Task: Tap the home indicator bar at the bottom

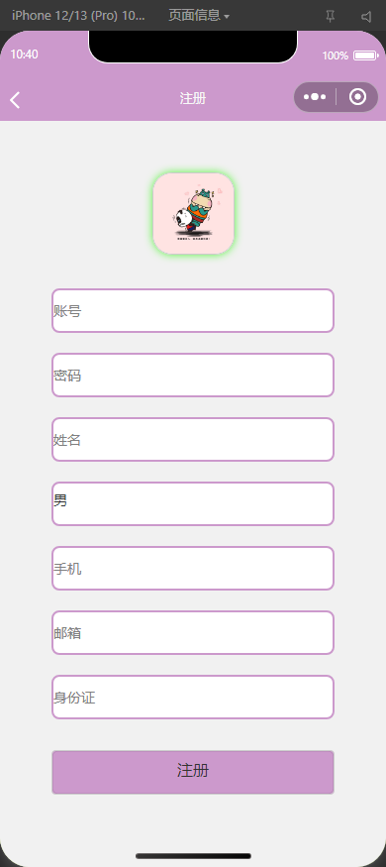Action: point(193,856)
